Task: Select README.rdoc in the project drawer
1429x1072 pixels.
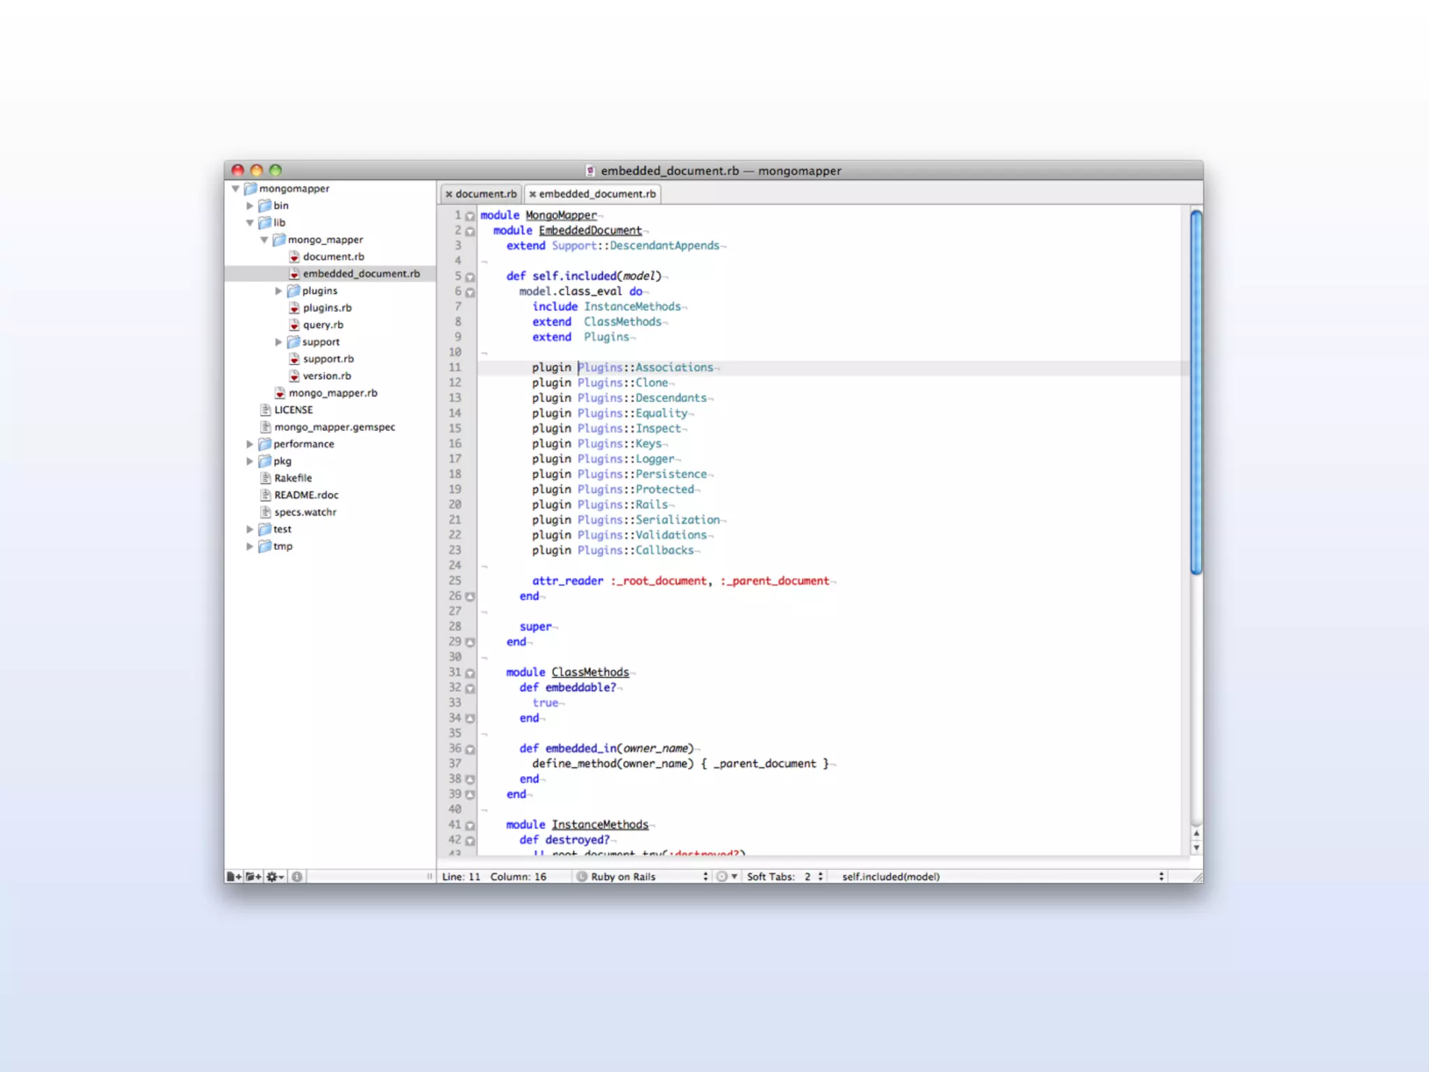Action: [306, 495]
